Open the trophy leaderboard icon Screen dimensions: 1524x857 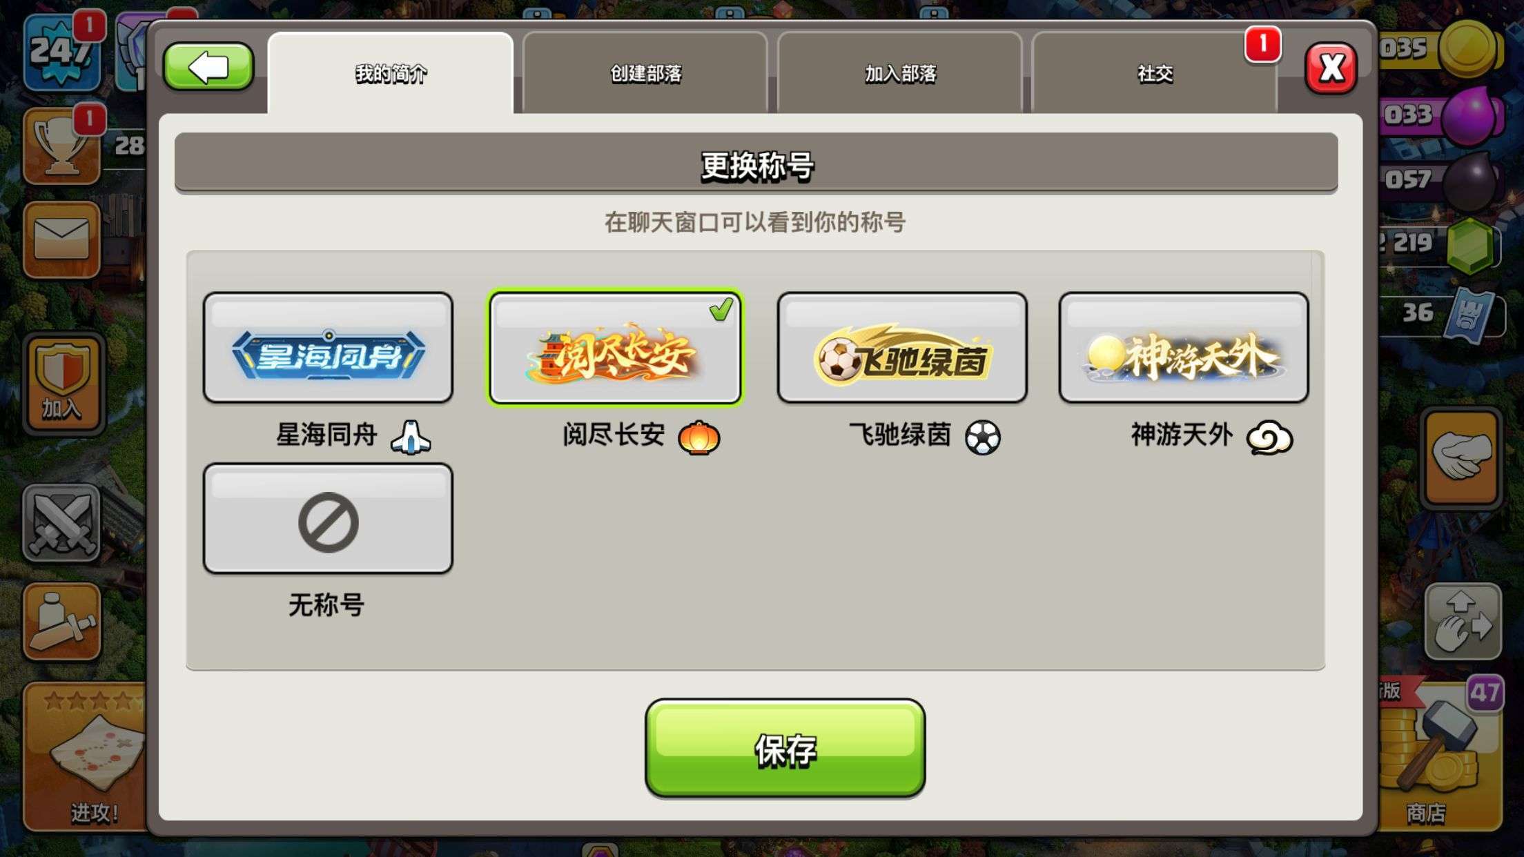click(x=62, y=146)
